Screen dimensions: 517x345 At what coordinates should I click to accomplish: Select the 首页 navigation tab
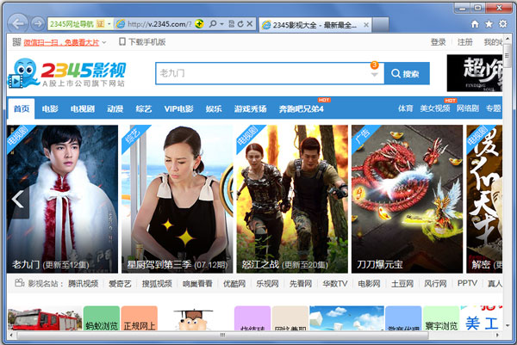coord(22,108)
